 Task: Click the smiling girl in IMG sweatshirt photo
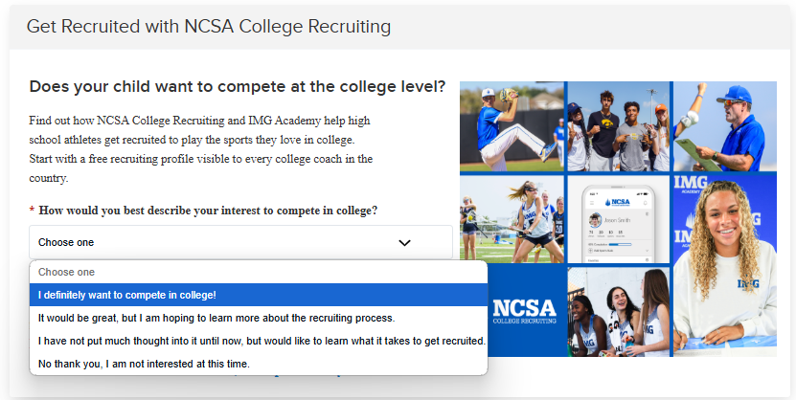(x=725, y=266)
